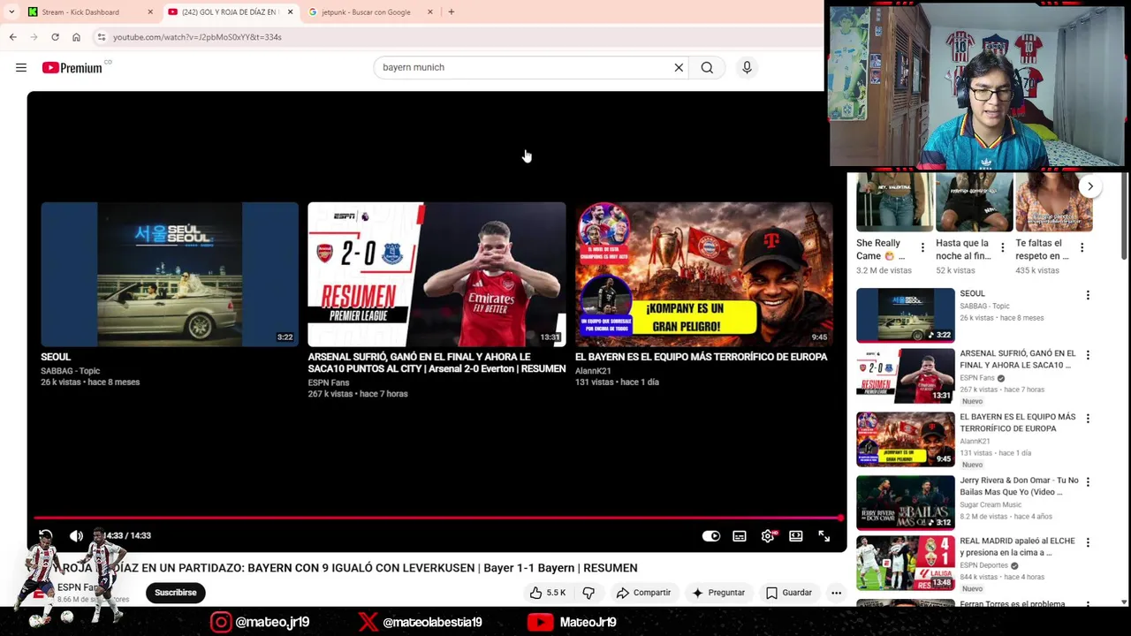Open options for She Really Came short
Image resolution: width=1131 pixels, height=636 pixels.
922,248
